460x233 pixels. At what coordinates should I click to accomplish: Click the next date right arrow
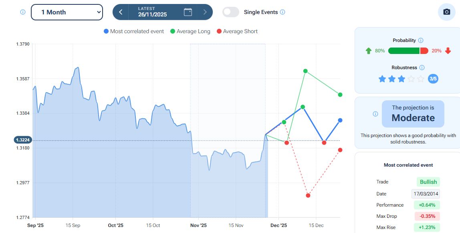point(205,12)
